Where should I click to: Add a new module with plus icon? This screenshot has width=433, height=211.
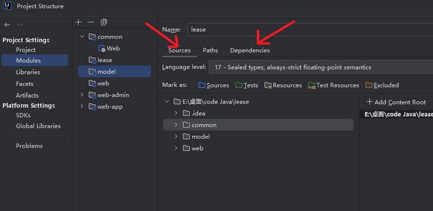79,22
